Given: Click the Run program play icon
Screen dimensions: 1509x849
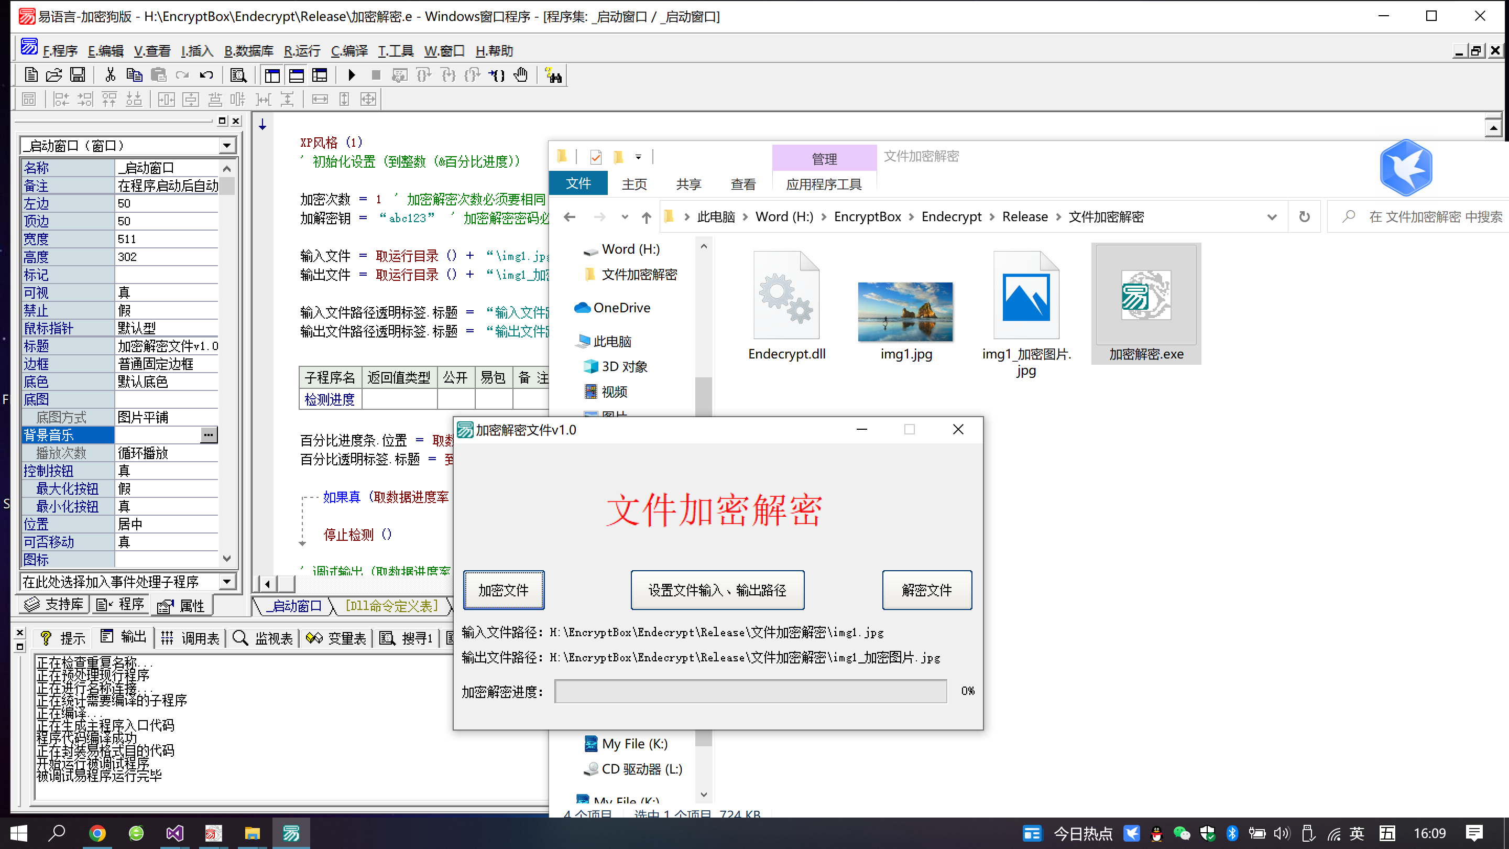Looking at the screenshot, I should [x=352, y=75].
